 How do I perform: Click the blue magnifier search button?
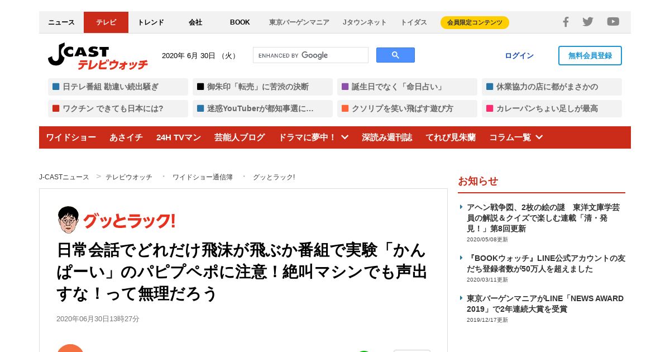pos(395,55)
